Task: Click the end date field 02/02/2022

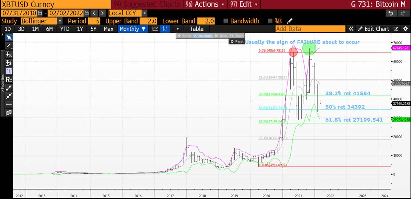Action: 65,13
